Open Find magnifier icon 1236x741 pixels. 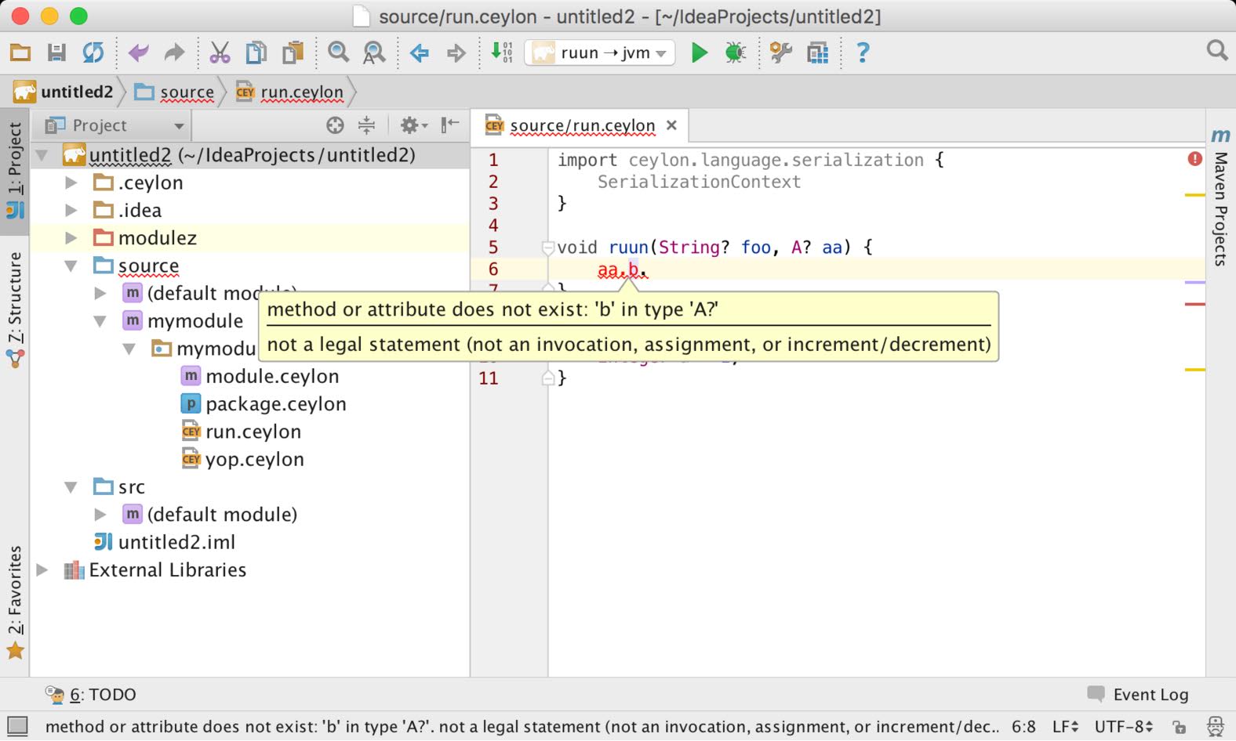[338, 53]
